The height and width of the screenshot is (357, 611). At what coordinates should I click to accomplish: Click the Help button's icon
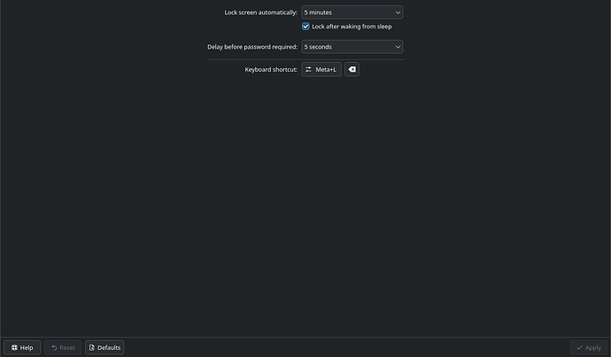coord(14,347)
